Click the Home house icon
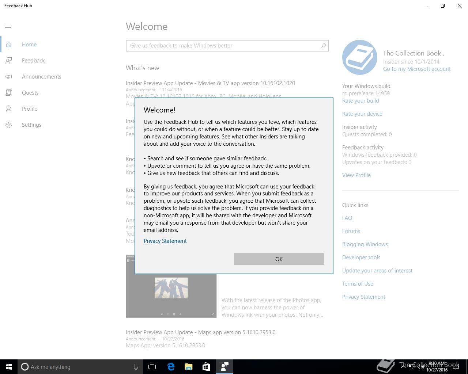The width and height of the screenshot is (468, 374). click(x=8, y=45)
